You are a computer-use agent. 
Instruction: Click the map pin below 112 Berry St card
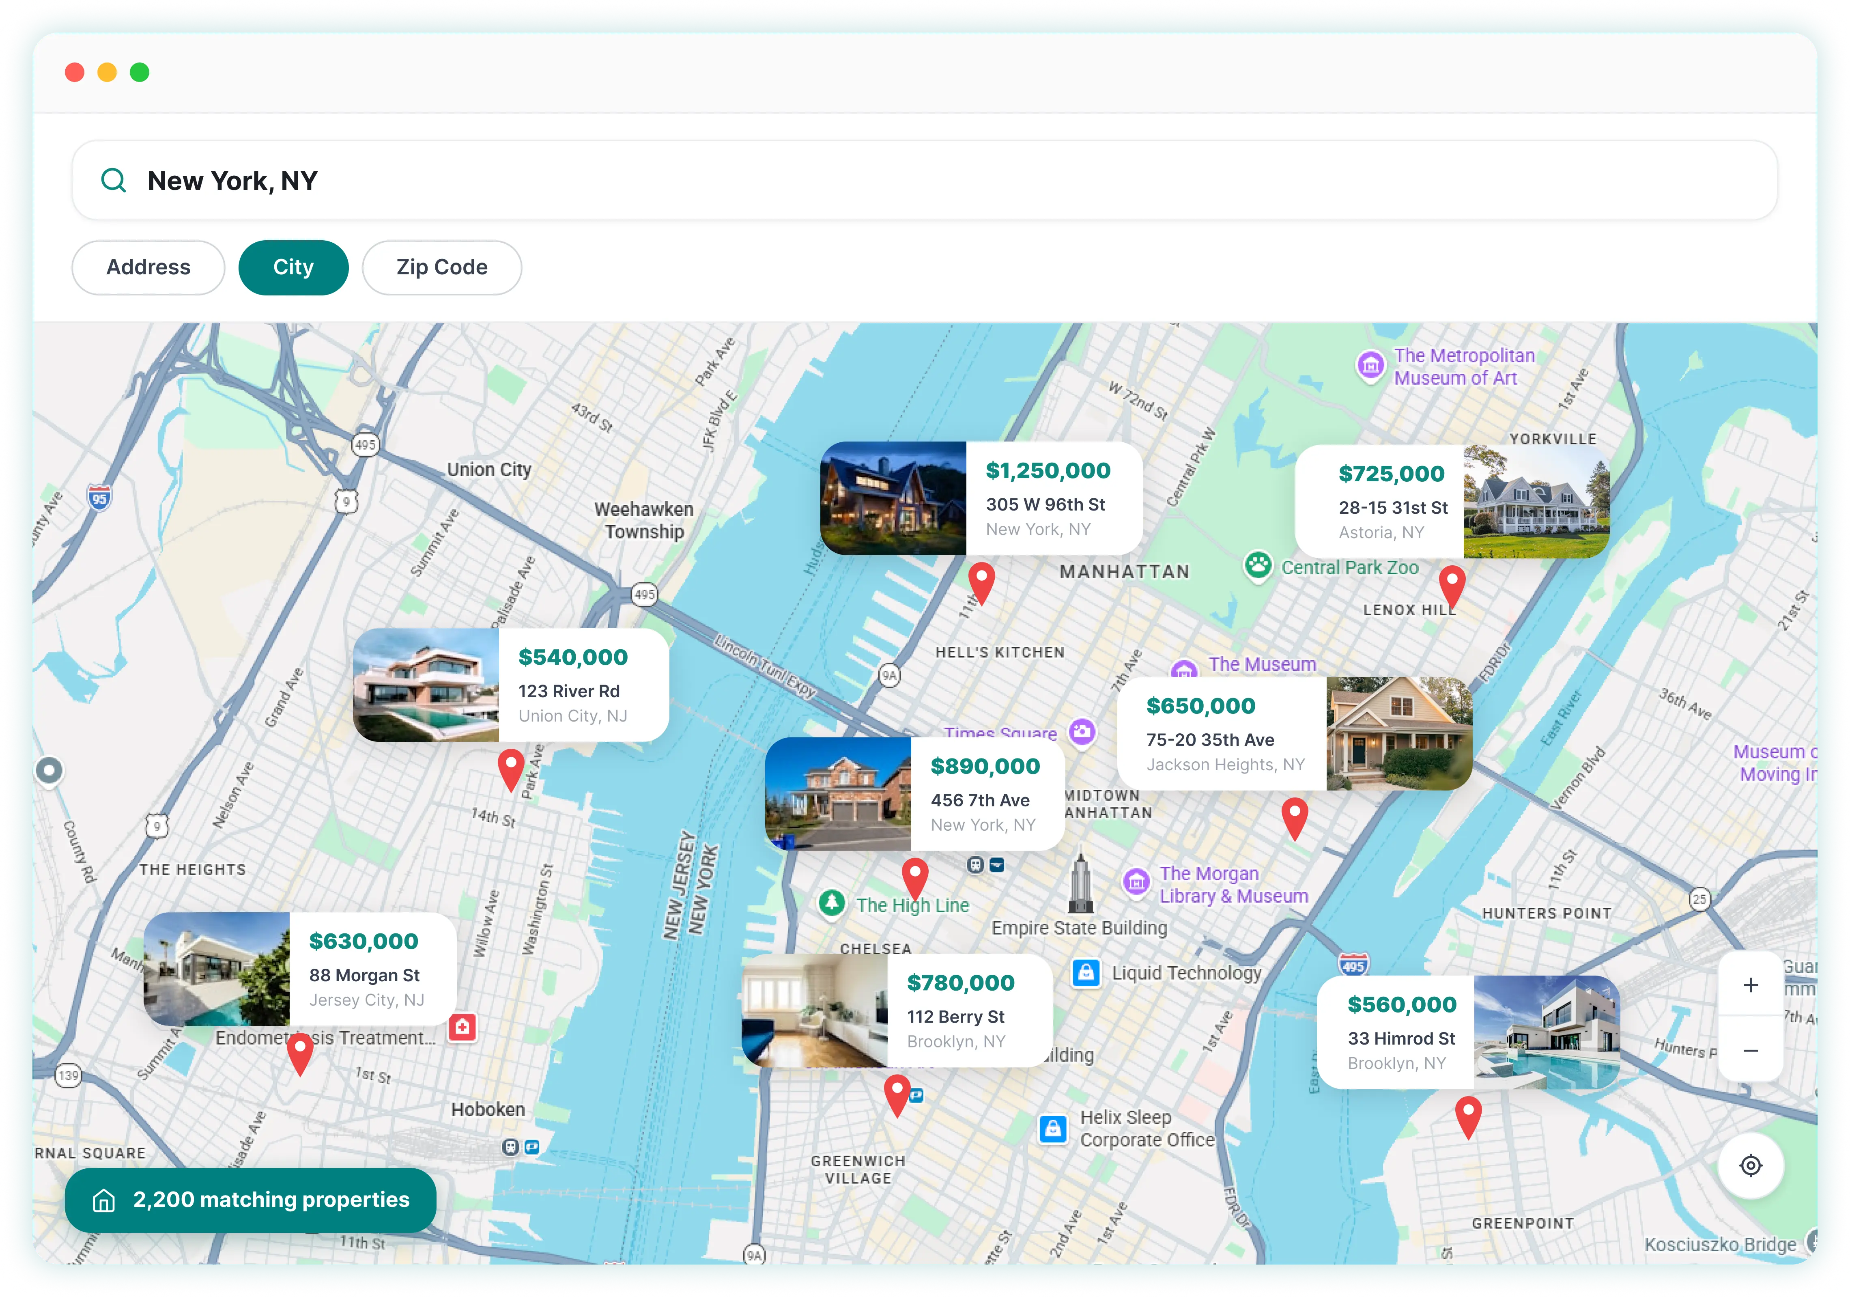point(897,1096)
